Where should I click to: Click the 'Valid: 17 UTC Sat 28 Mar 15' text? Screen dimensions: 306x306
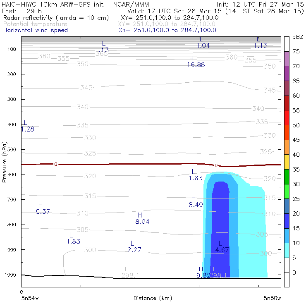[x=175, y=11]
